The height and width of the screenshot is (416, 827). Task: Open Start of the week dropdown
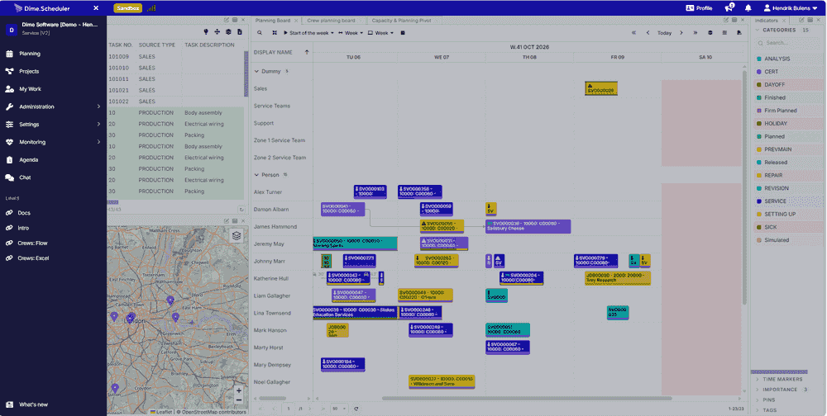308,33
